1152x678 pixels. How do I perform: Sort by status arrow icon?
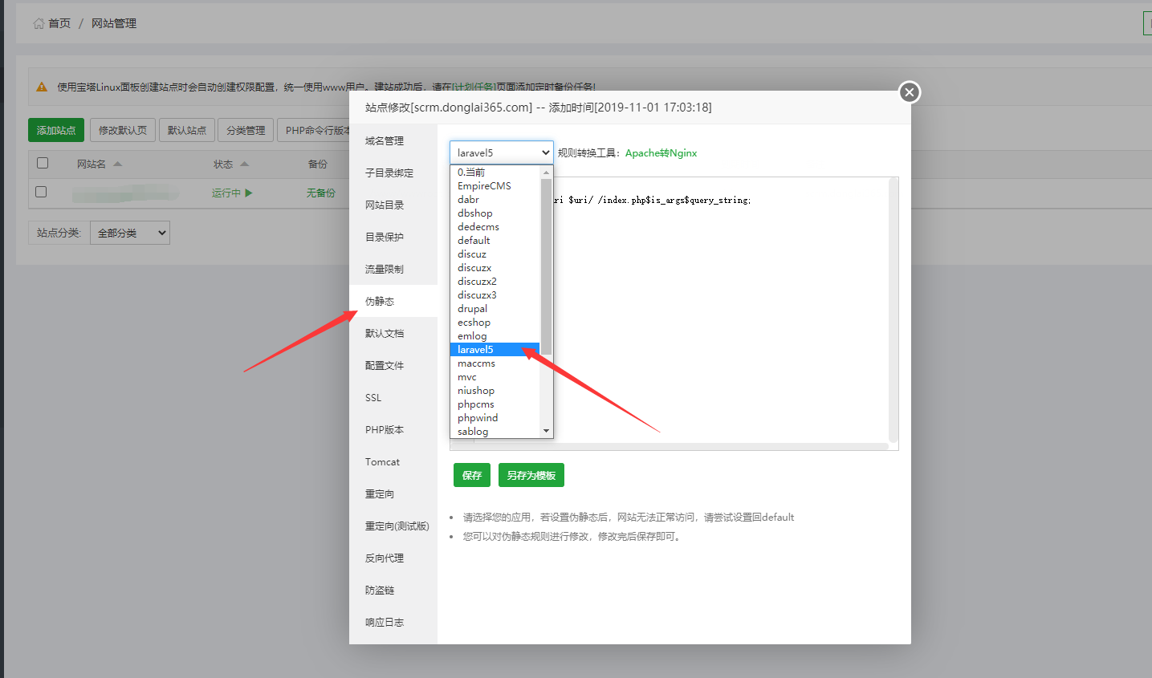tap(244, 164)
